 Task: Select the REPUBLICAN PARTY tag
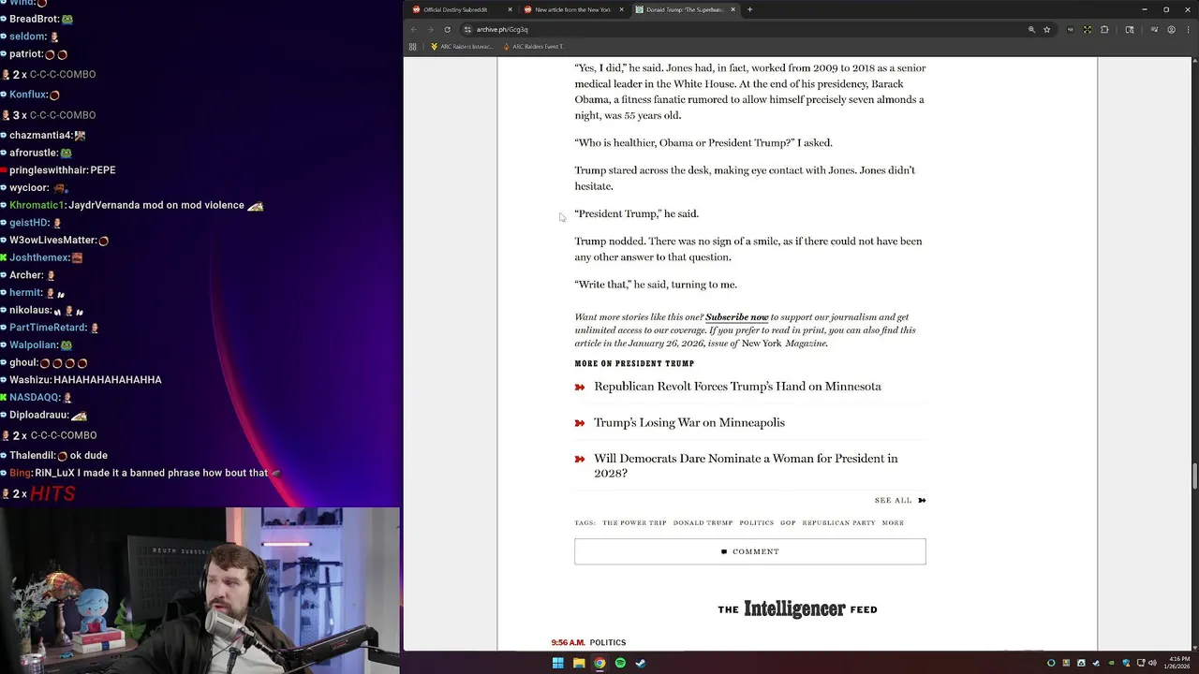[838, 523]
